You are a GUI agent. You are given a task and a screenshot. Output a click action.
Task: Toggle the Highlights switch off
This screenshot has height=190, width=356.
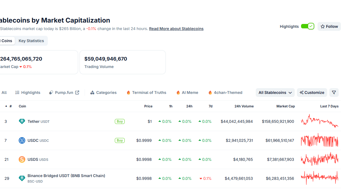[307, 26]
